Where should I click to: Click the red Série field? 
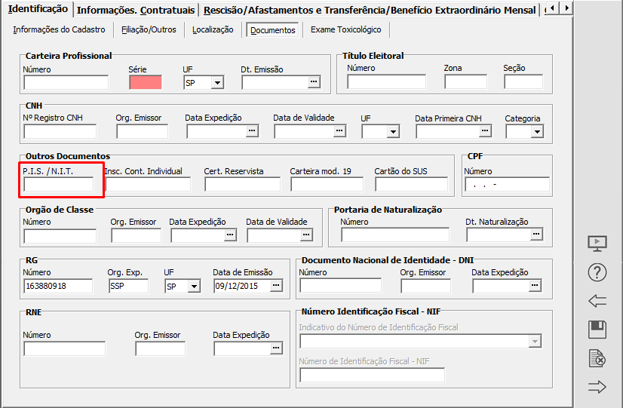(x=145, y=82)
